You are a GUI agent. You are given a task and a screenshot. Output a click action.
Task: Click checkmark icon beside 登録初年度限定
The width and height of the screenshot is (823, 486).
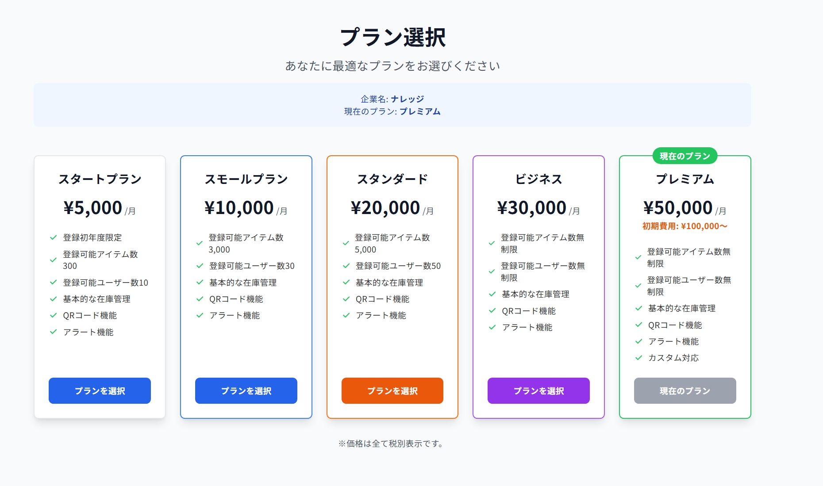[x=54, y=237]
